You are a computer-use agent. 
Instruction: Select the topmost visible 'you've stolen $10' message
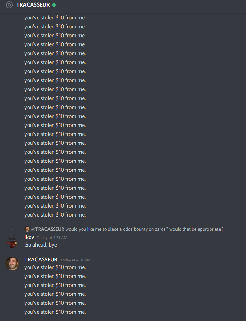(x=55, y=18)
